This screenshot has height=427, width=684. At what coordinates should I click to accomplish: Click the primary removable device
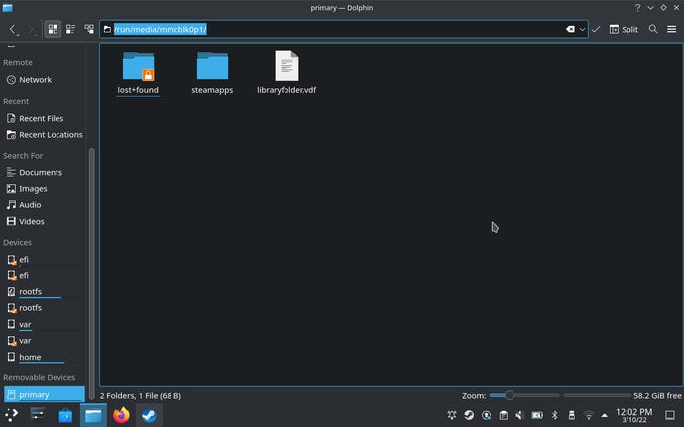34,395
